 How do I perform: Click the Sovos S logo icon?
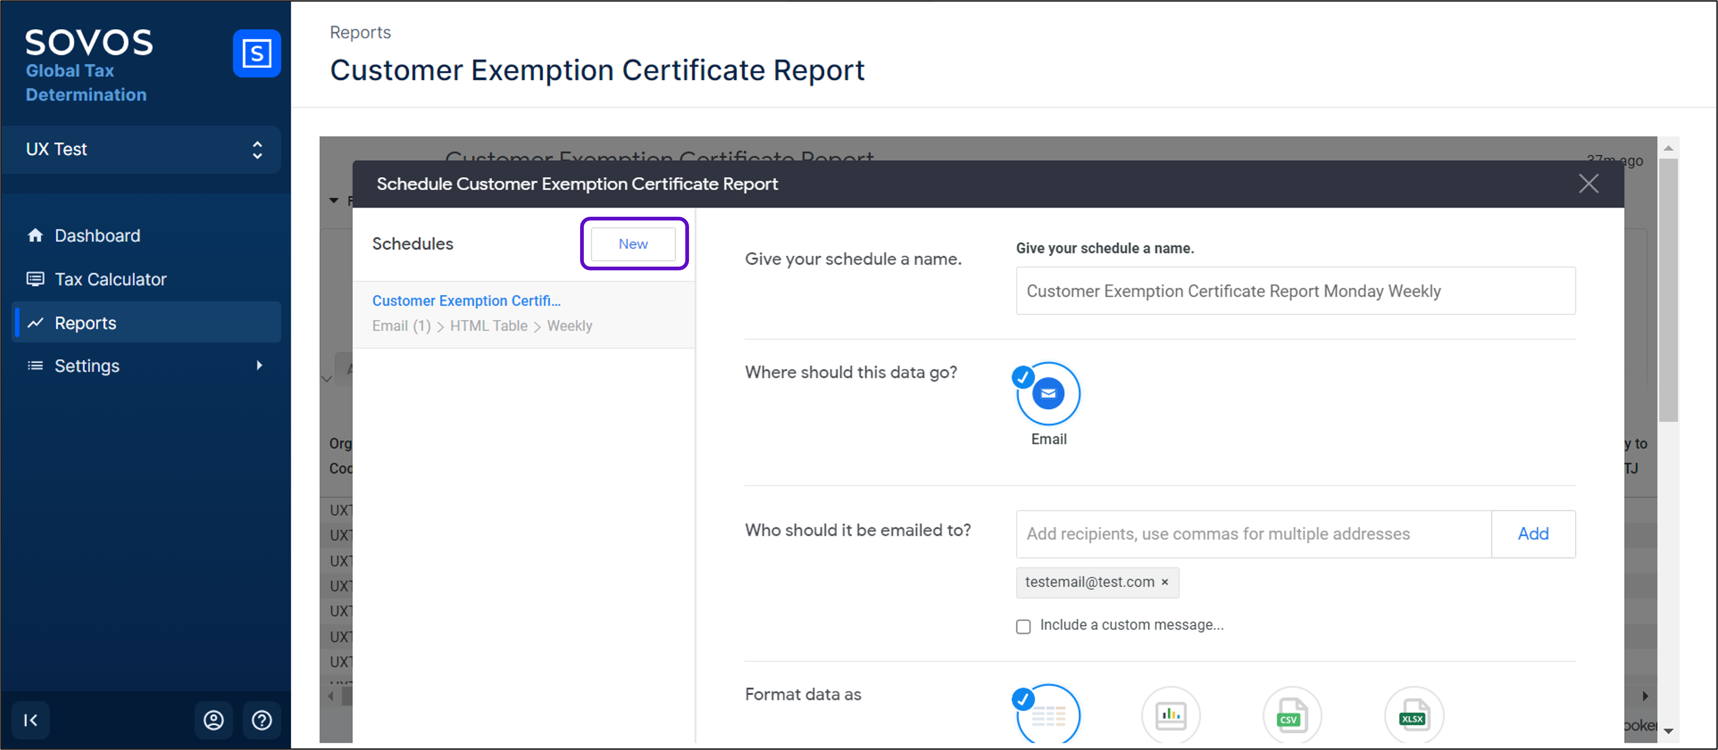[256, 53]
